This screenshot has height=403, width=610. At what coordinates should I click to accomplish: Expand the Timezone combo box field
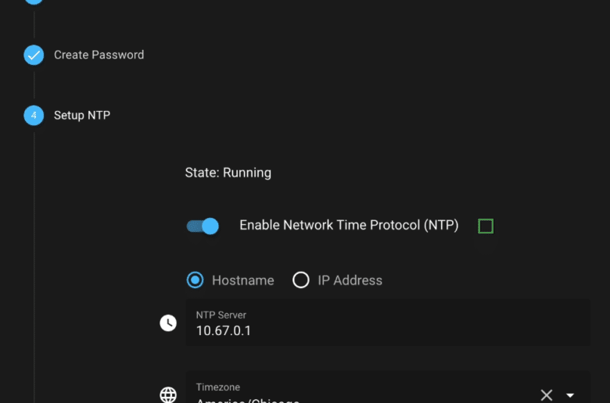[388, 387]
